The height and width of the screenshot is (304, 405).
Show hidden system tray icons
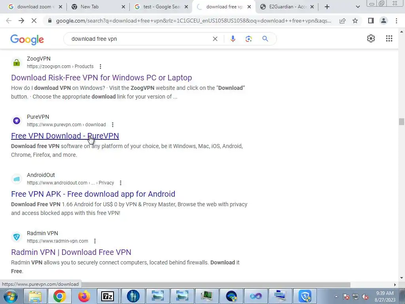point(336,296)
